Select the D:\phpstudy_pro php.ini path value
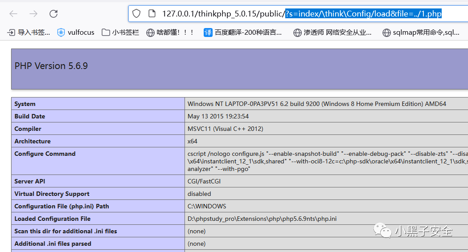Viewport: 468px width, 252px height. tap(262, 219)
